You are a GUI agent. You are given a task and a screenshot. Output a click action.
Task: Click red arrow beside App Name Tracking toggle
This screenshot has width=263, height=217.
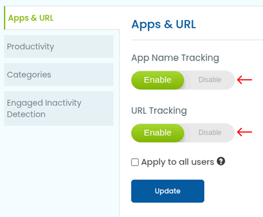(x=244, y=80)
